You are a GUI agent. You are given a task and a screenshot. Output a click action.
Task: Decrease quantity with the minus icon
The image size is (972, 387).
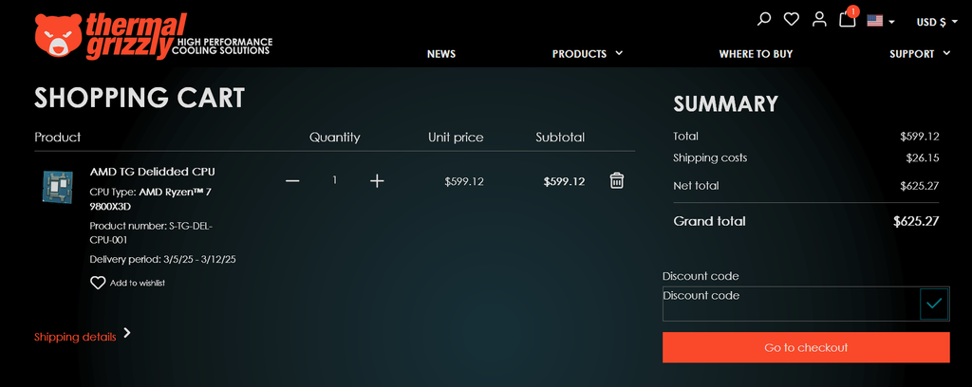click(x=292, y=181)
